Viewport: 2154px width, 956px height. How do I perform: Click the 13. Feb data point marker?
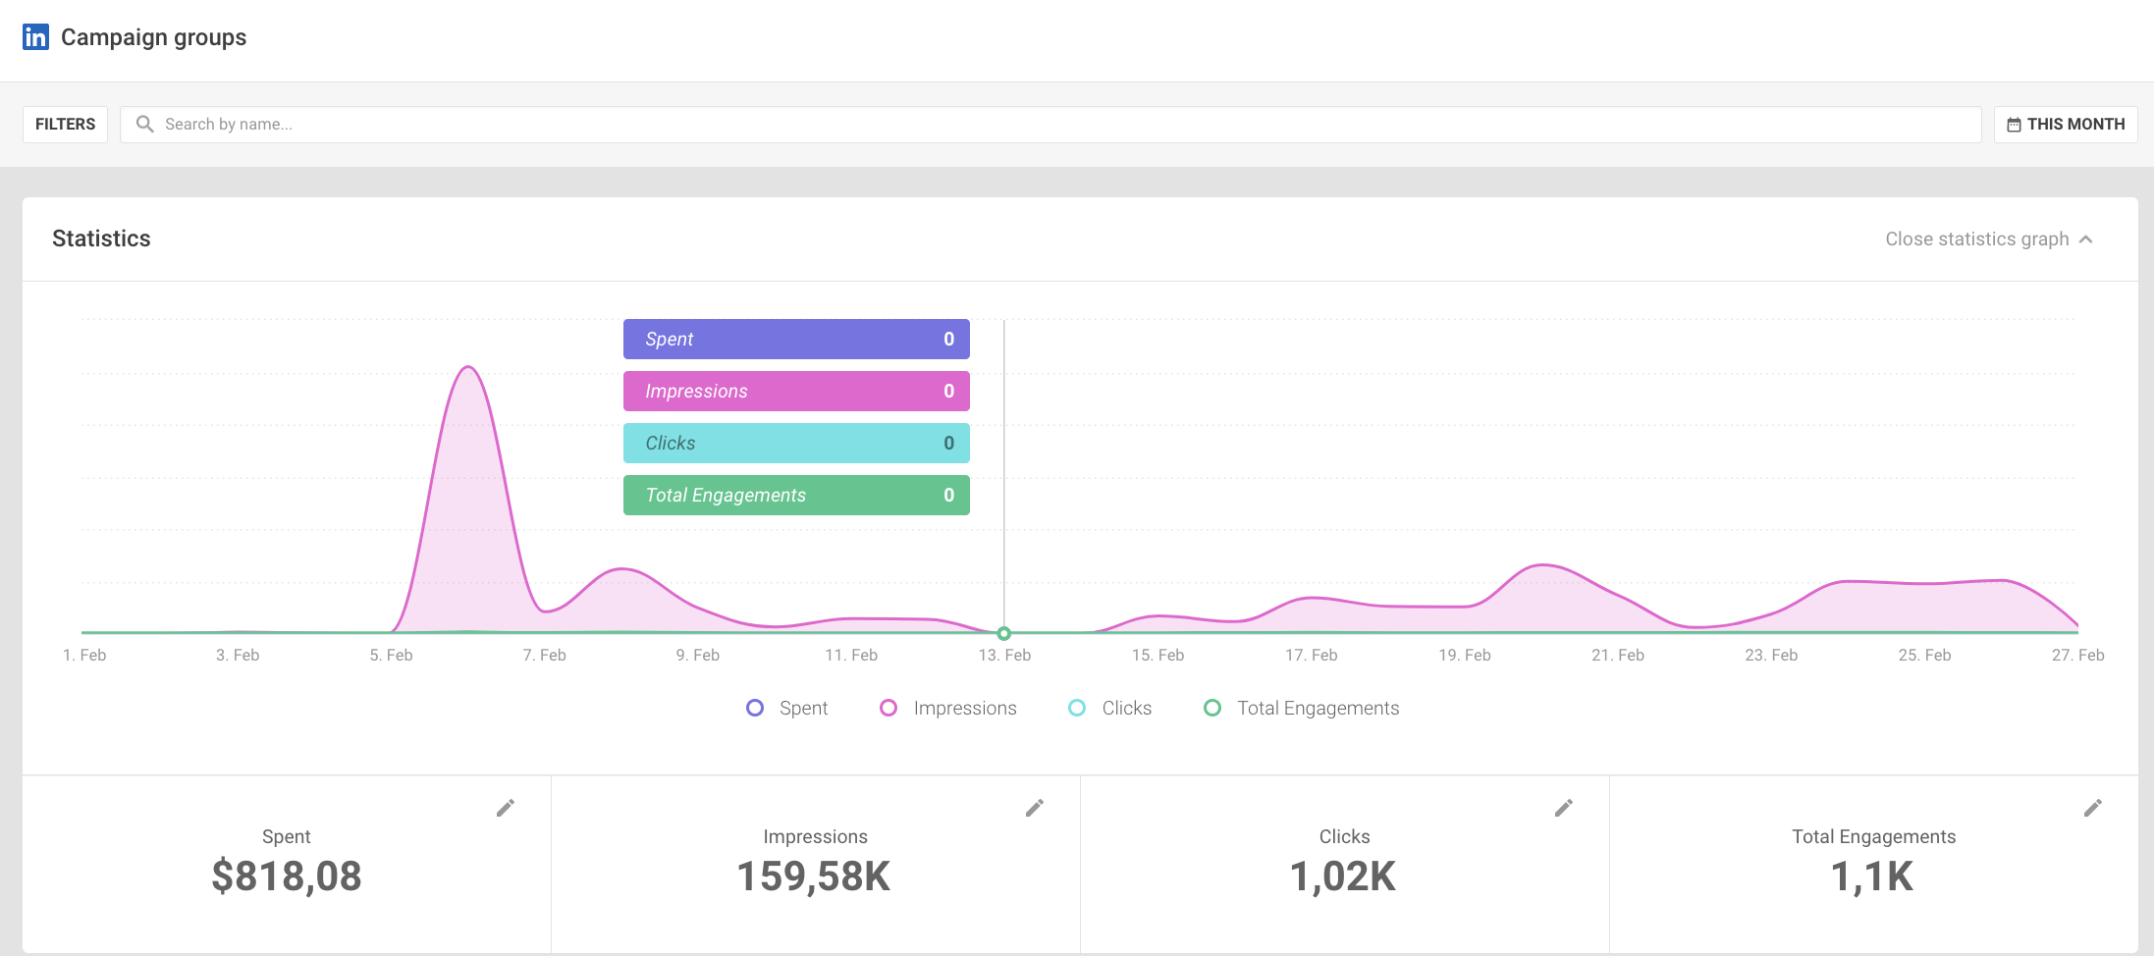(x=1003, y=633)
